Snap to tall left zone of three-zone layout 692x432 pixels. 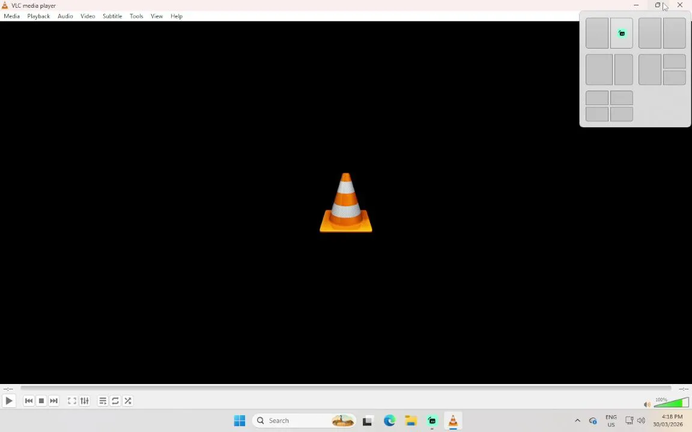[650, 70]
